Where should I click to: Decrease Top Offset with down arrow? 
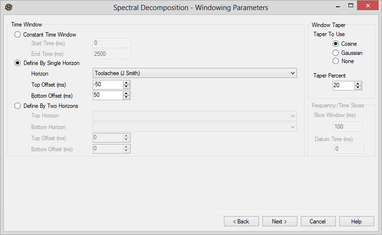coord(126,87)
